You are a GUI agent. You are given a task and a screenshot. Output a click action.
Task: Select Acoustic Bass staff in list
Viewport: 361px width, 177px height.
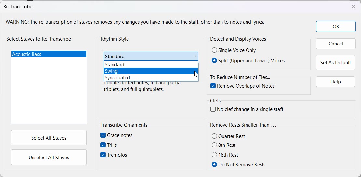click(48, 54)
